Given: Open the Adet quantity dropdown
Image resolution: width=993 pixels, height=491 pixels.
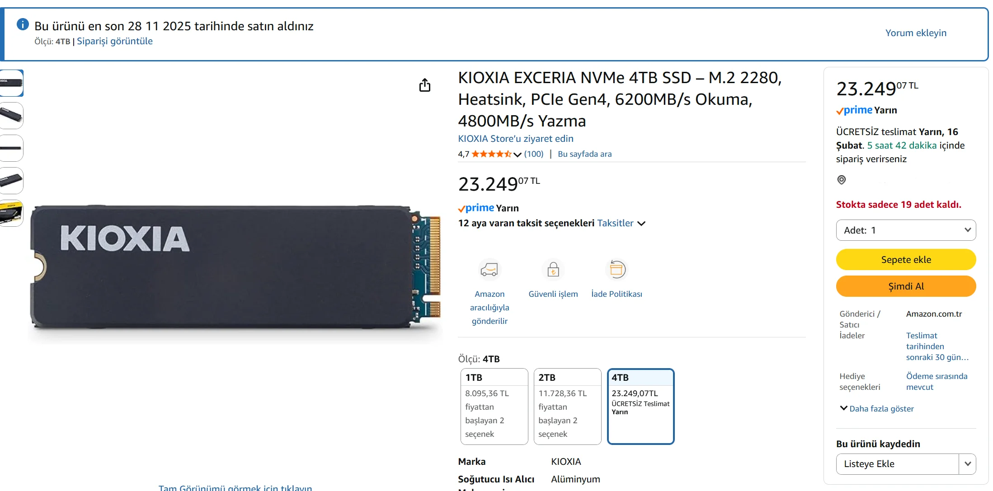Looking at the screenshot, I should [906, 230].
